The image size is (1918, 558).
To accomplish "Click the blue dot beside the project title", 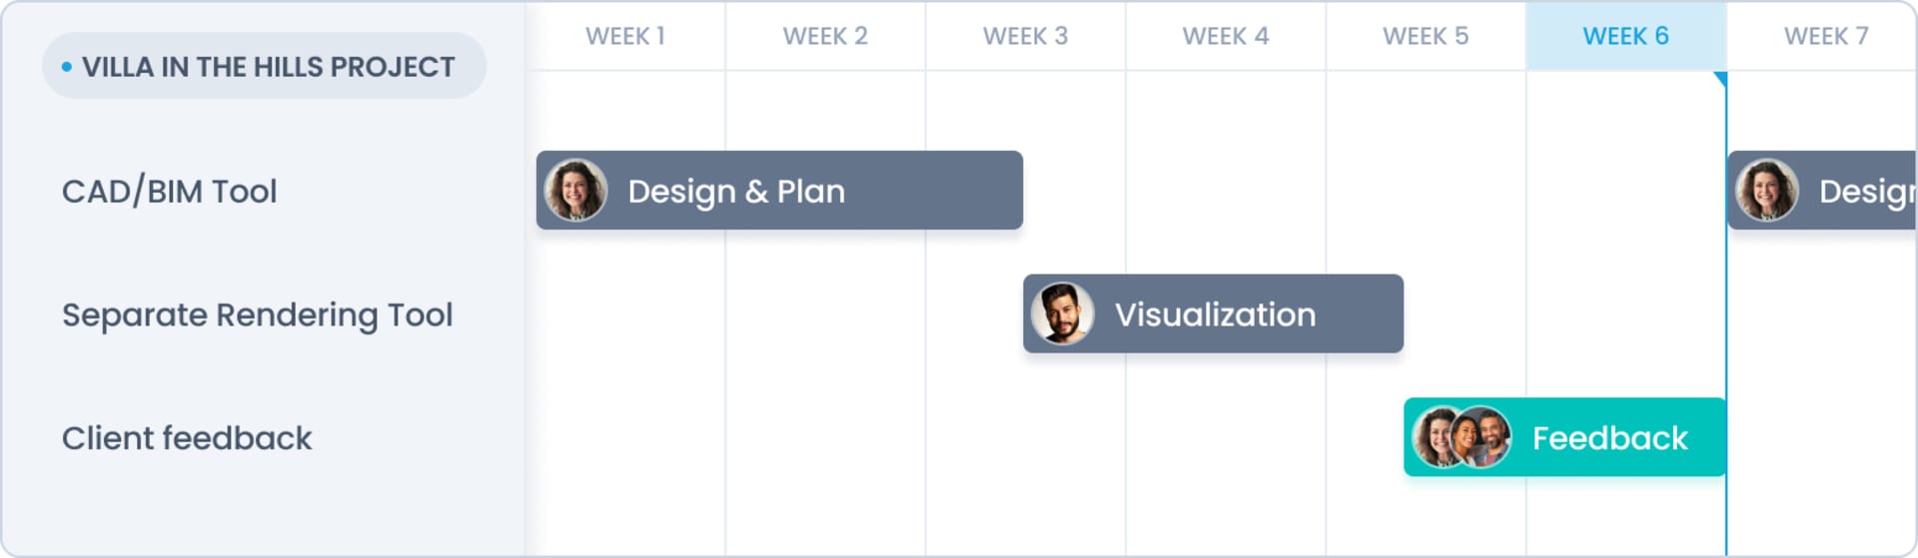I will click(x=67, y=67).
